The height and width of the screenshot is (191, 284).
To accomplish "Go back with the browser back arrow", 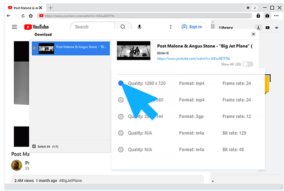I will click(8, 16).
